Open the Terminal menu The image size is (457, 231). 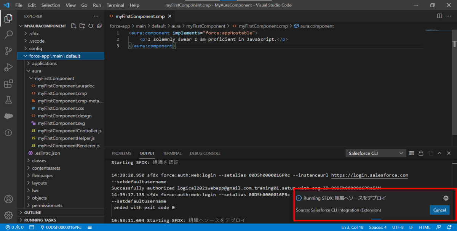click(115, 5)
